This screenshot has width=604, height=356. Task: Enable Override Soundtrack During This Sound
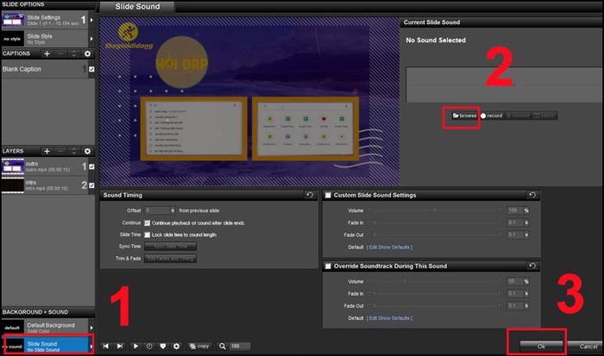tap(328, 266)
